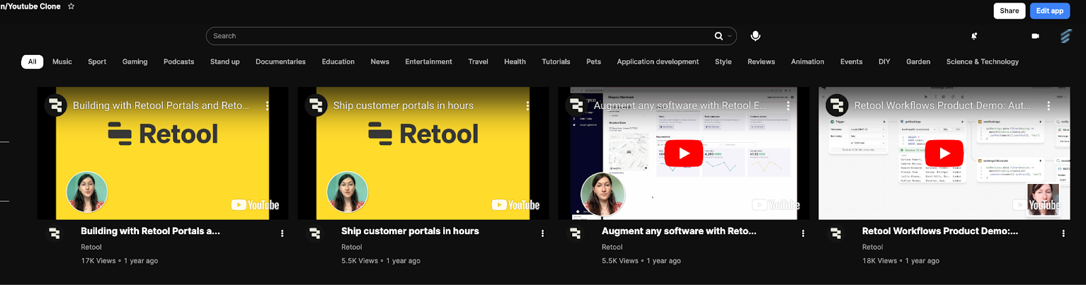Click channel avatar beside Ship customer portals title
This screenshot has width=1086, height=285.
click(315, 234)
